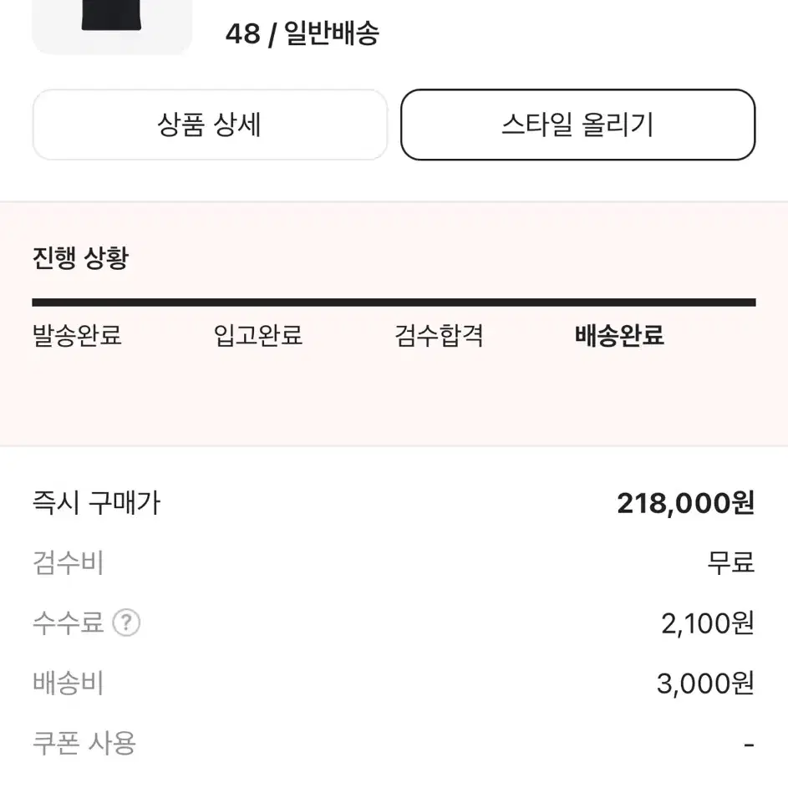
Task: Select the 발송완료 progress step
Action: (x=77, y=335)
